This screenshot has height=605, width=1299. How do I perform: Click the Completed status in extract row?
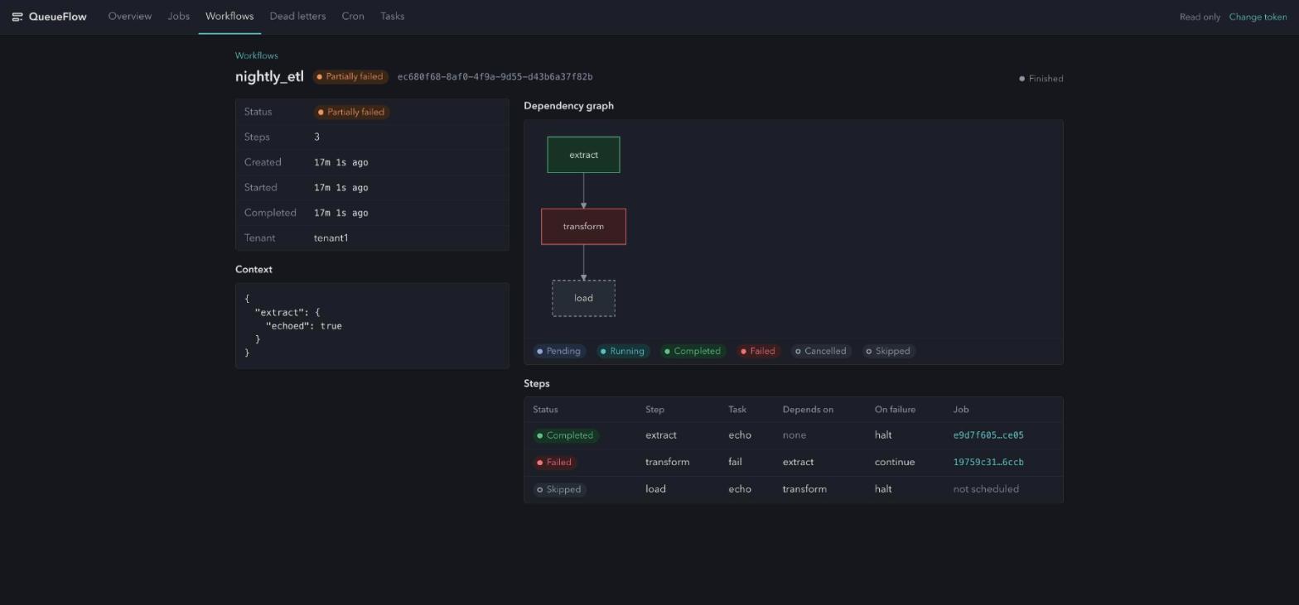(566, 435)
